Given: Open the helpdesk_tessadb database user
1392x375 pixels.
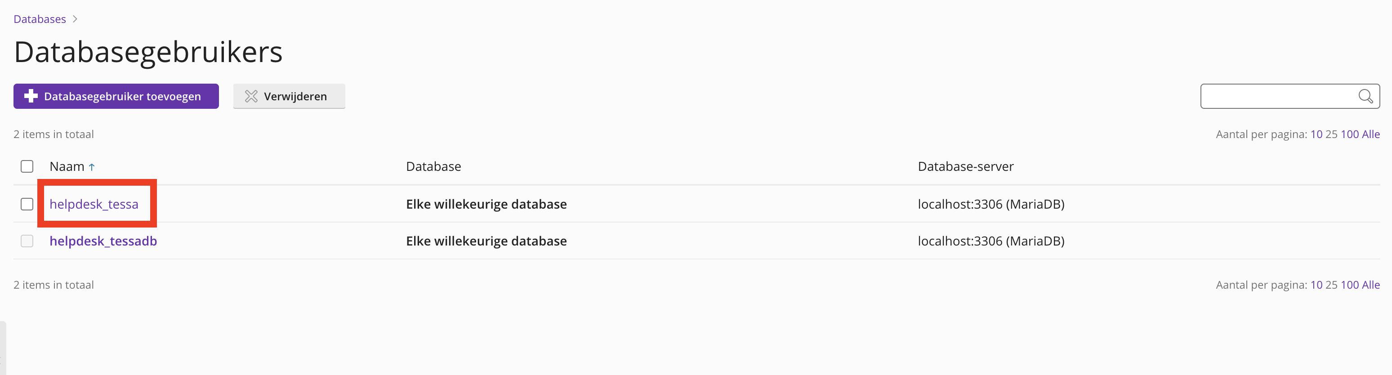Looking at the screenshot, I should [103, 241].
